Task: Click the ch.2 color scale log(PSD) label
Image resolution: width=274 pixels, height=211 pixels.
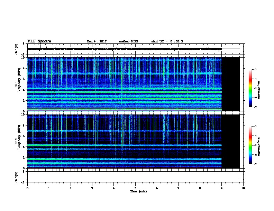Action: [259, 147]
